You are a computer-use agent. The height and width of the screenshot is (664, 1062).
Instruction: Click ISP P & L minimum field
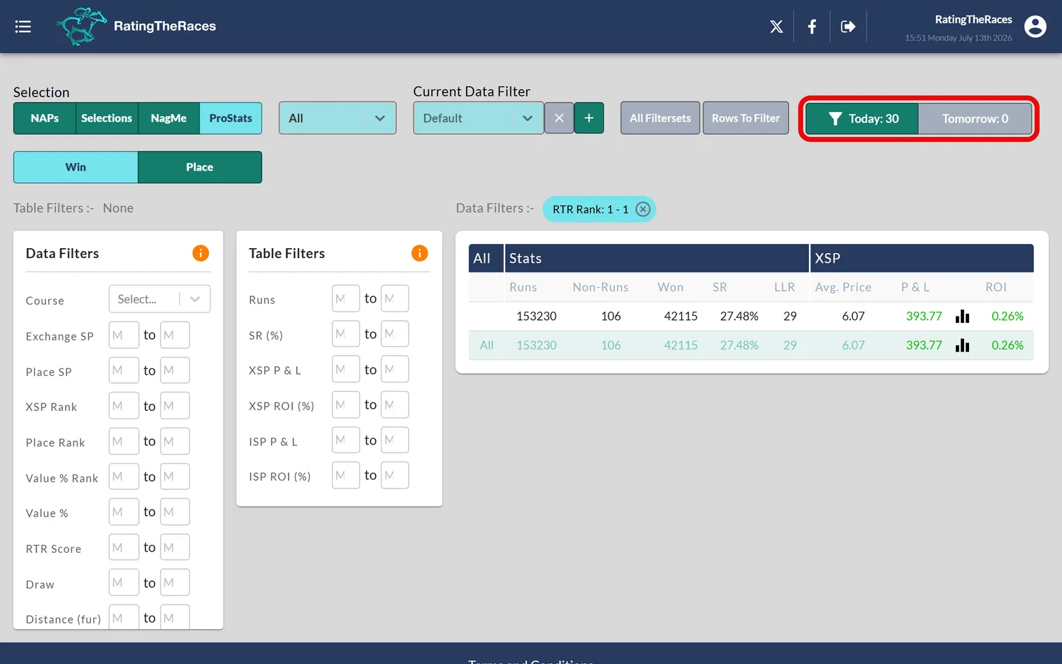(x=346, y=440)
